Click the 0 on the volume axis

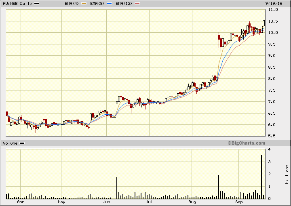coord(269,199)
